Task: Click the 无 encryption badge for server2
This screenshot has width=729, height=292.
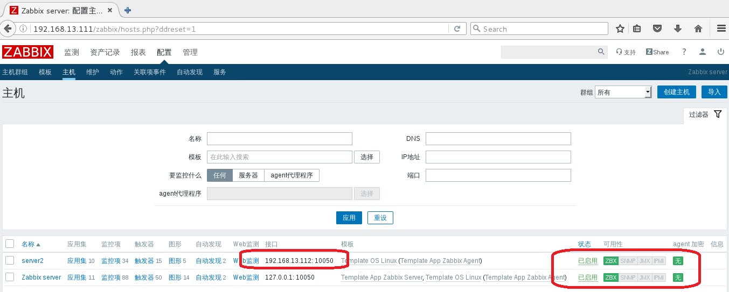Action: 678,261
